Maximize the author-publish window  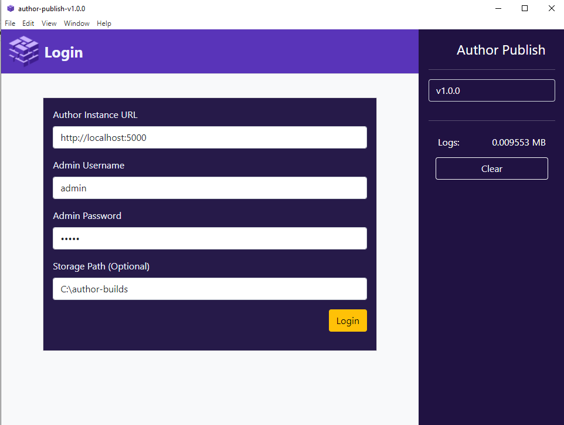525,8
